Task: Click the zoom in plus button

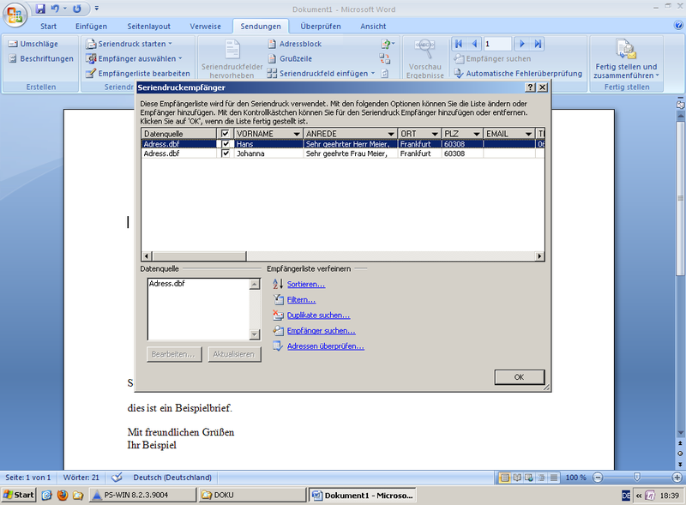Action: click(677, 477)
